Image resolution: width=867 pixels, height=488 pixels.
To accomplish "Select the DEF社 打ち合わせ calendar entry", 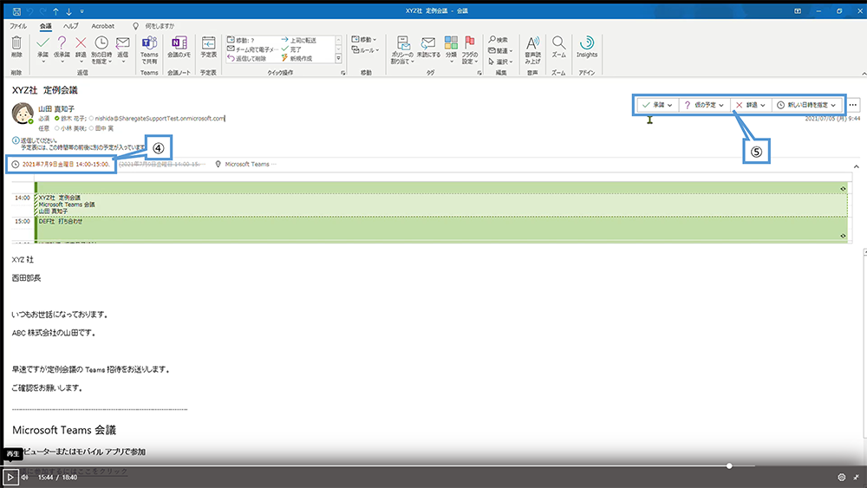I will point(440,228).
